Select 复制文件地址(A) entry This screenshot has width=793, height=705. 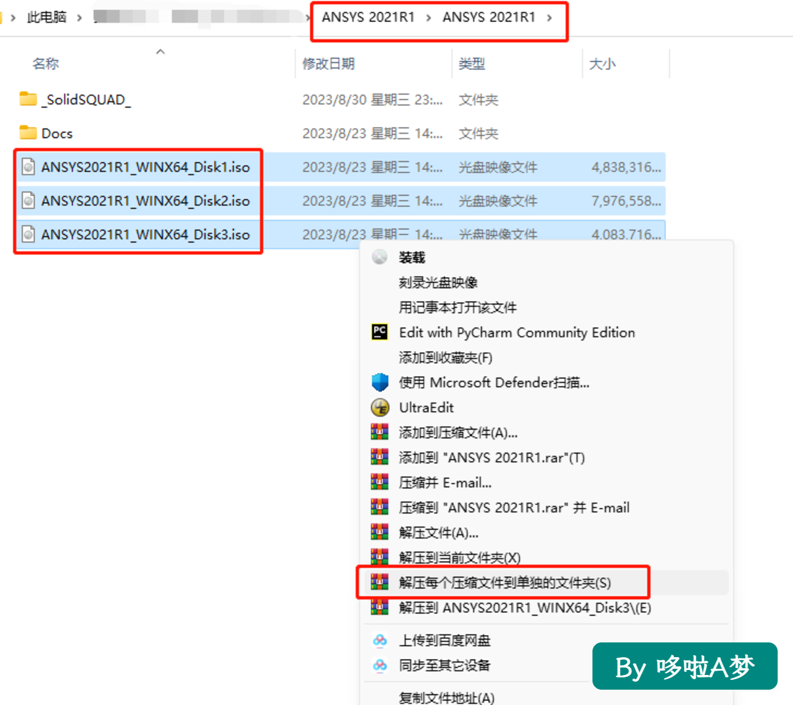click(446, 698)
